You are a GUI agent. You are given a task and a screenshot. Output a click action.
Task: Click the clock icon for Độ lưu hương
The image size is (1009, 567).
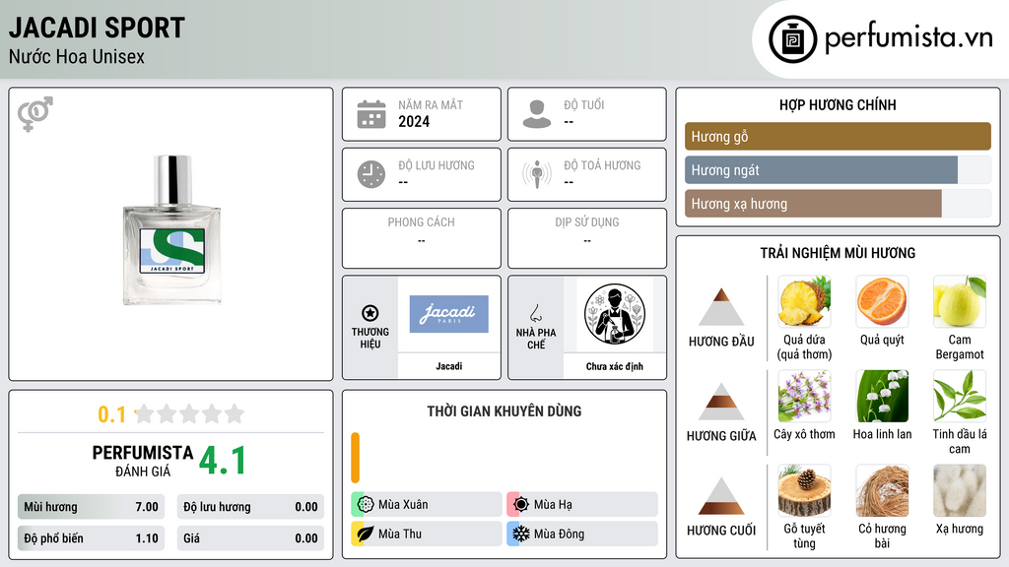coord(371,174)
